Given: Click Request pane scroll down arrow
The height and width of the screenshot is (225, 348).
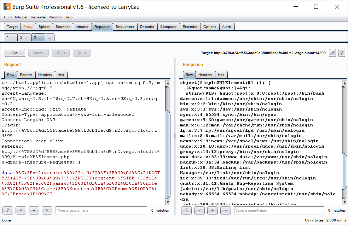Looking at the screenshot, I should pyautogui.click(x=168, y=202).
